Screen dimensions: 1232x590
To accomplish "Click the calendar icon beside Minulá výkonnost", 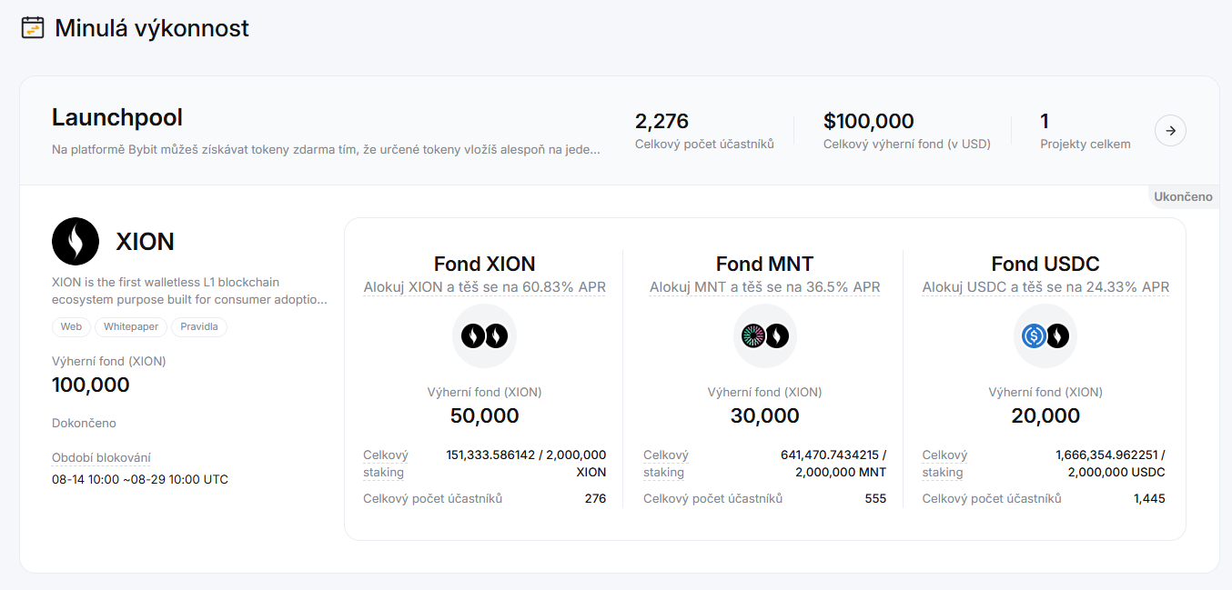I will pos(33,28).
